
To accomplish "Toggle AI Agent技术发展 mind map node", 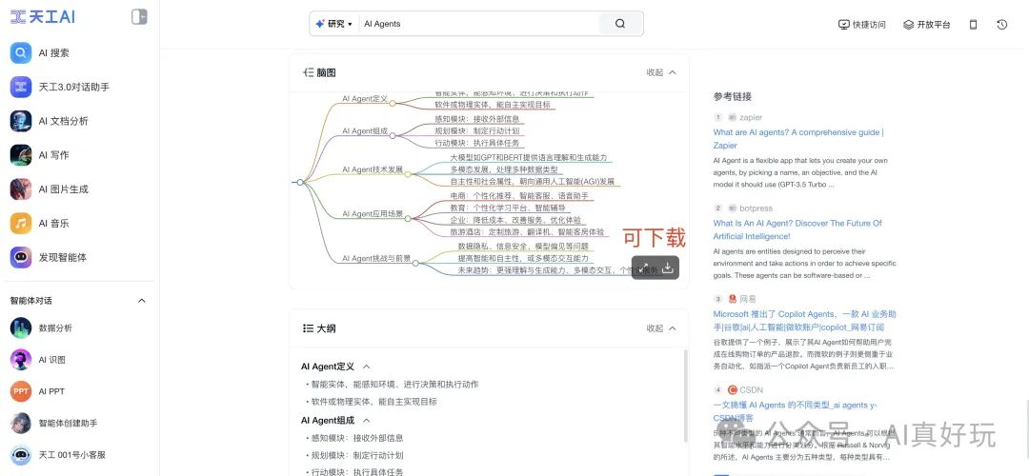I will (x=407, y=174).
